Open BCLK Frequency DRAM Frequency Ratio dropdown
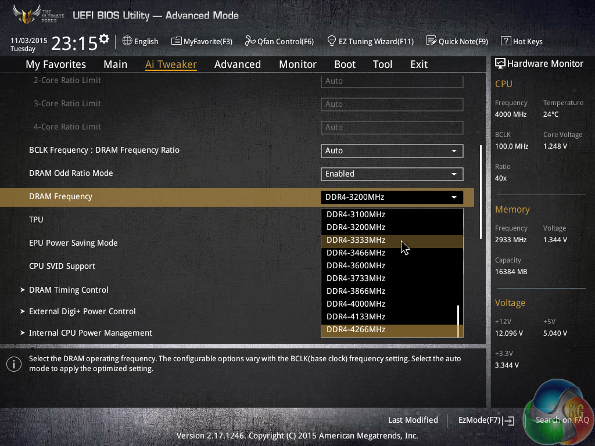This screenshot has height=446, width=595. (392, 150)
